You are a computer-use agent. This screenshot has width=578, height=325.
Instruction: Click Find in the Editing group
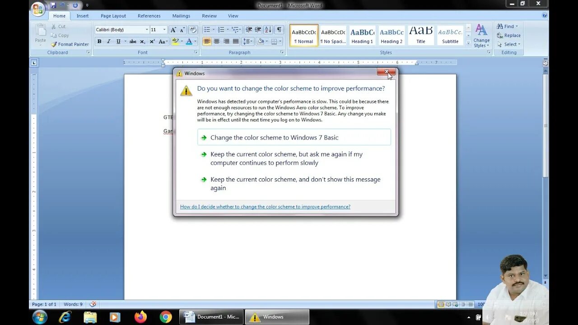(x=508, y=26)
